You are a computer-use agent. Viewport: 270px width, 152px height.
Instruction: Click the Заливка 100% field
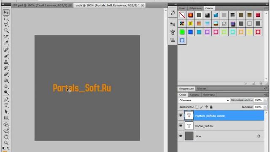pos(258,107)
